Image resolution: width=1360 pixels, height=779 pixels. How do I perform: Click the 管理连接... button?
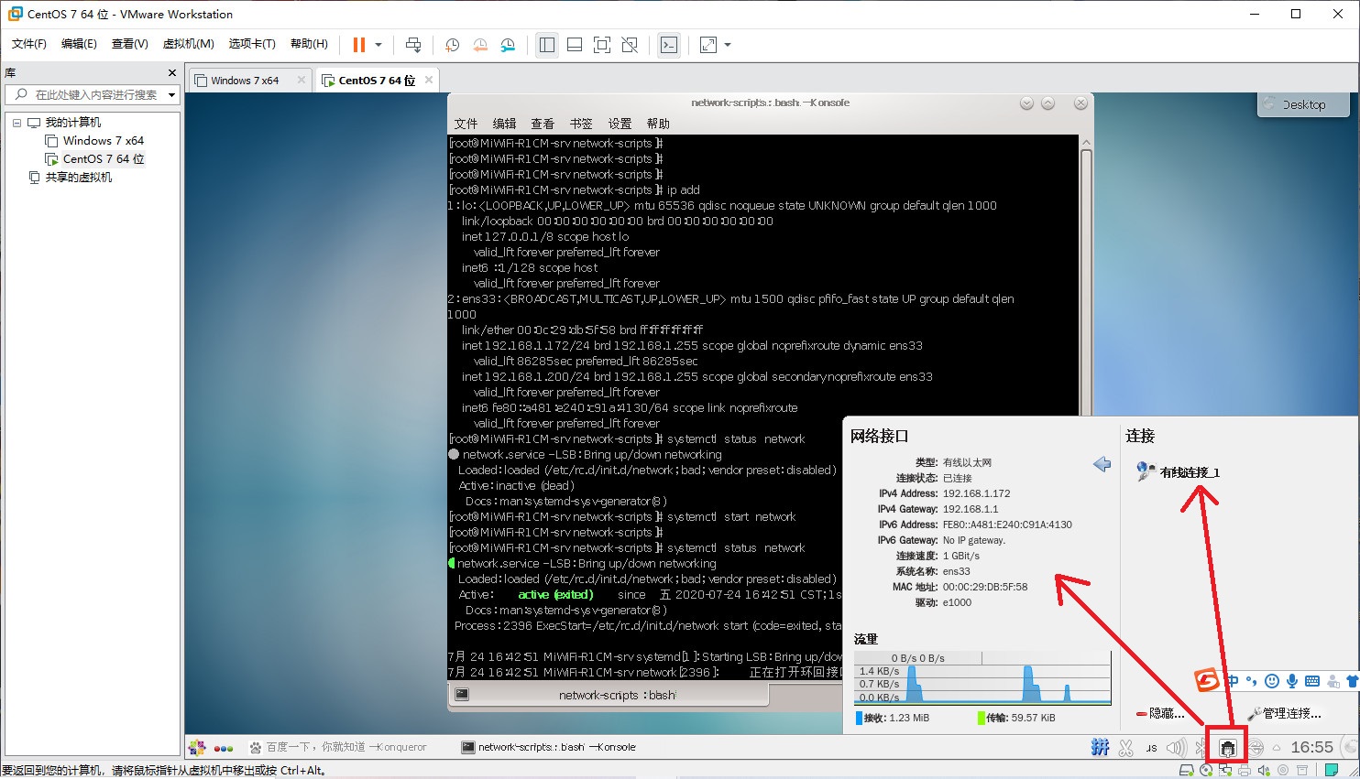click(1284, 713)
